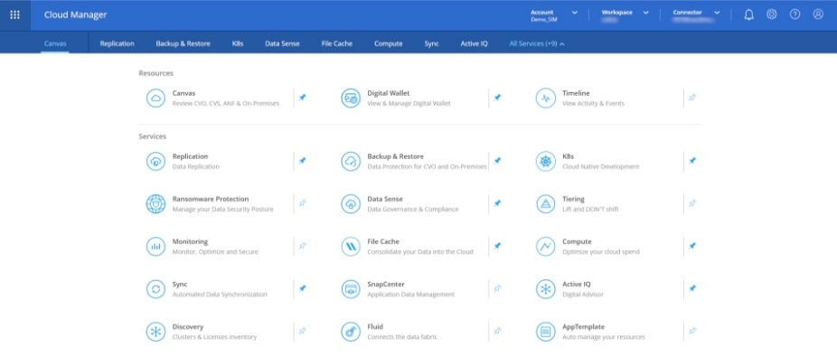Screen dimensions: 837x357
Task: Open the notifications bell
Action: [749, 15]
